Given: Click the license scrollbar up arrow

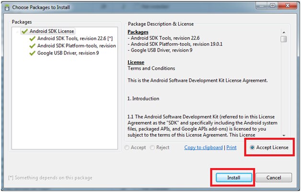Looking at the screenshot, I should tap(284, 32).
